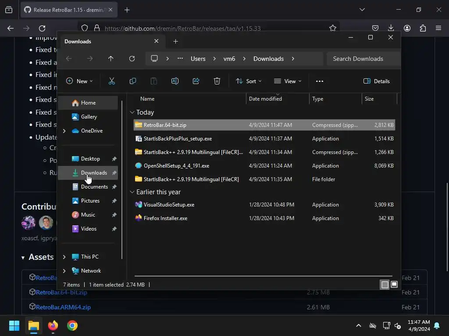This screenshot has width=449, height=336.
Task: Open Music in the navigation pane
Action: (x=88, y=215)
